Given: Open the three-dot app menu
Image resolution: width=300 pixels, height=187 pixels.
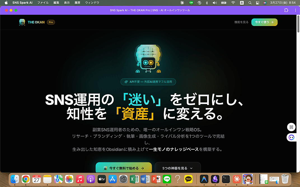Looking at the screenshot, I should point(296,10).
